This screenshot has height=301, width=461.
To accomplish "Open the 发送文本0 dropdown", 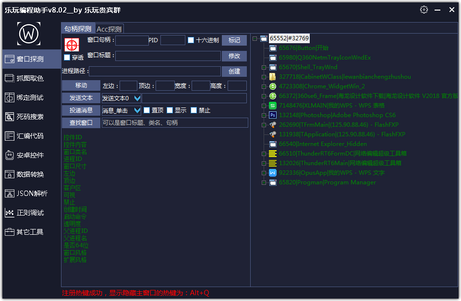I will [137, 98].
